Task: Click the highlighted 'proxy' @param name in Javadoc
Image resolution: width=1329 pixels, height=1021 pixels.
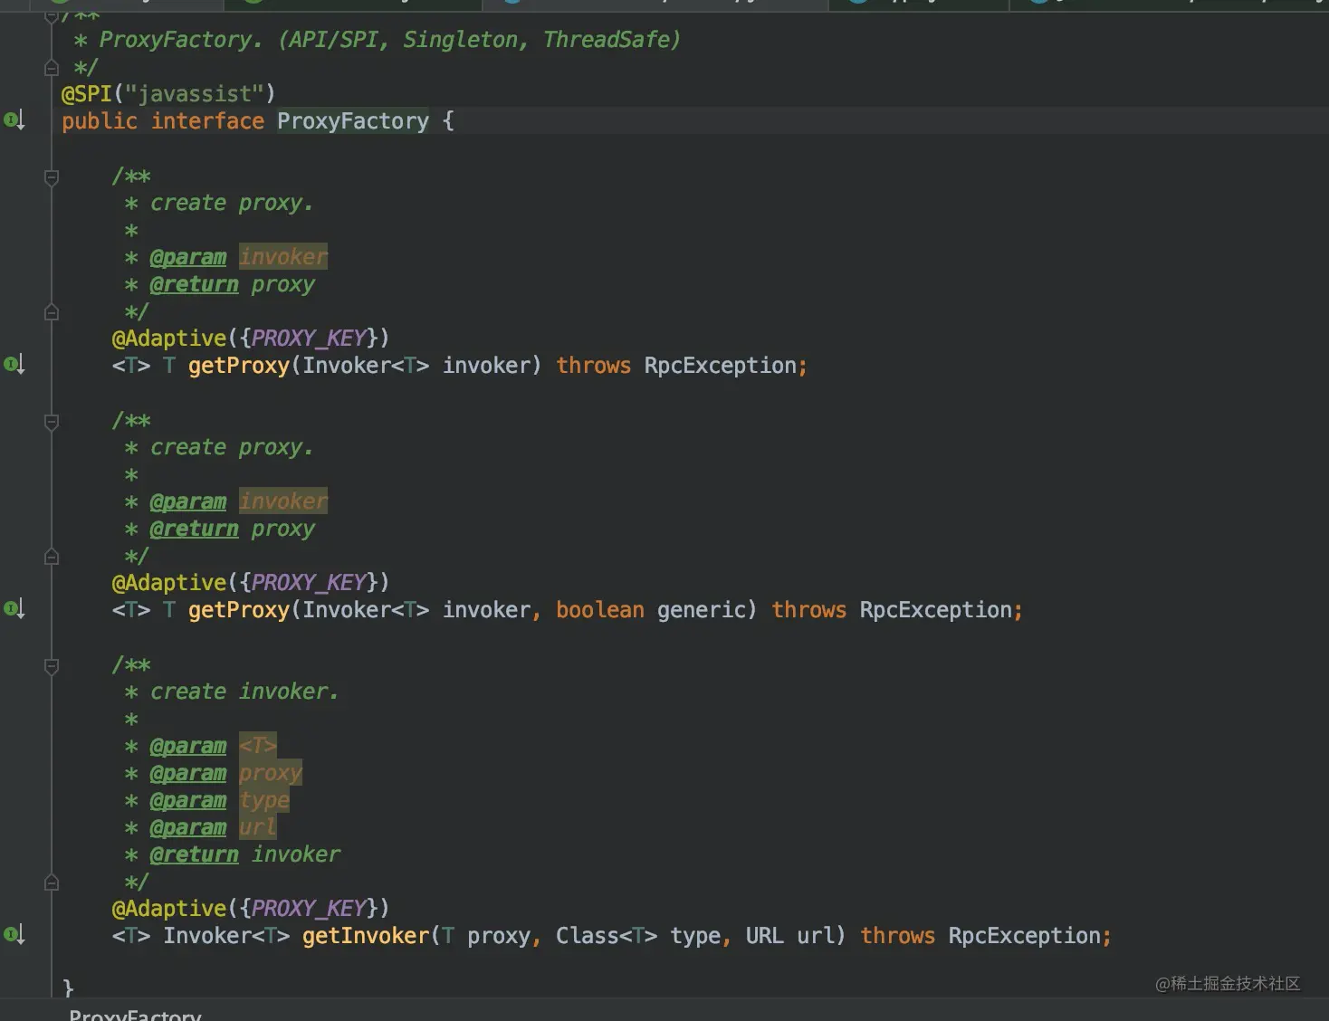Action: click(x=271, y=773)
